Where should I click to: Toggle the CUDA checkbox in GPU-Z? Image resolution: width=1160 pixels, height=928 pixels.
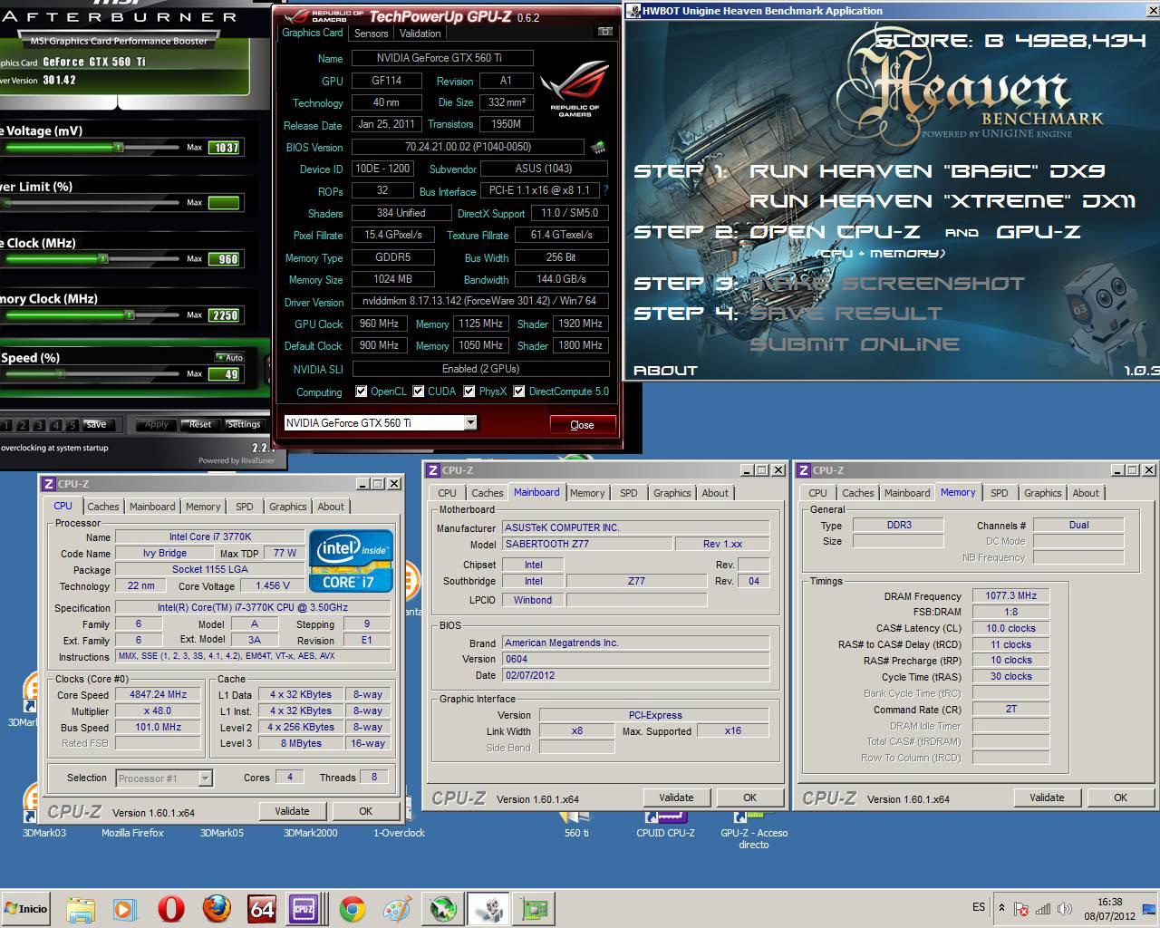click(419, 391)
